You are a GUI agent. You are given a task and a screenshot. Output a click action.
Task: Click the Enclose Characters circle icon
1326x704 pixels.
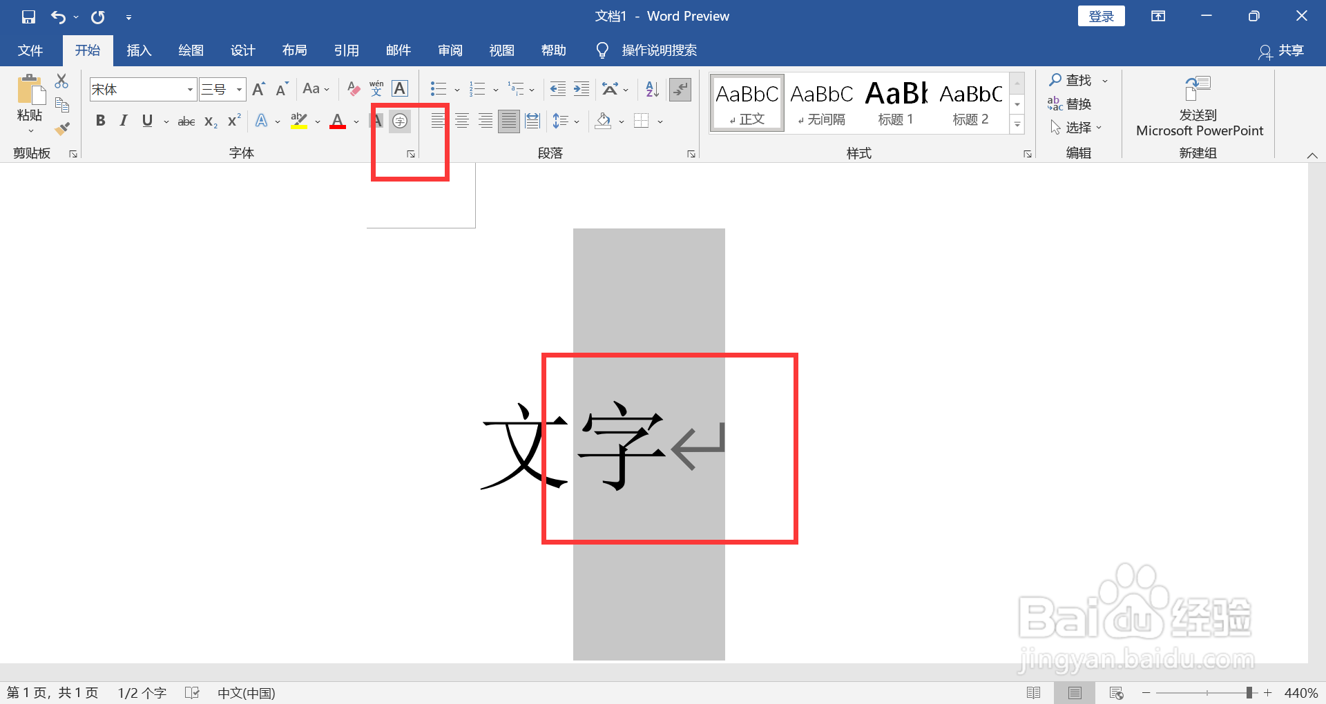[x=400, y=121]
